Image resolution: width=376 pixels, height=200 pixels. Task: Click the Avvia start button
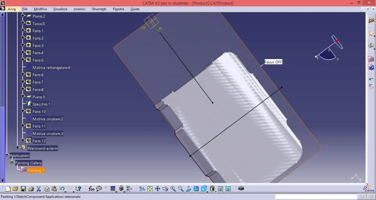click(x=12, y=9)
